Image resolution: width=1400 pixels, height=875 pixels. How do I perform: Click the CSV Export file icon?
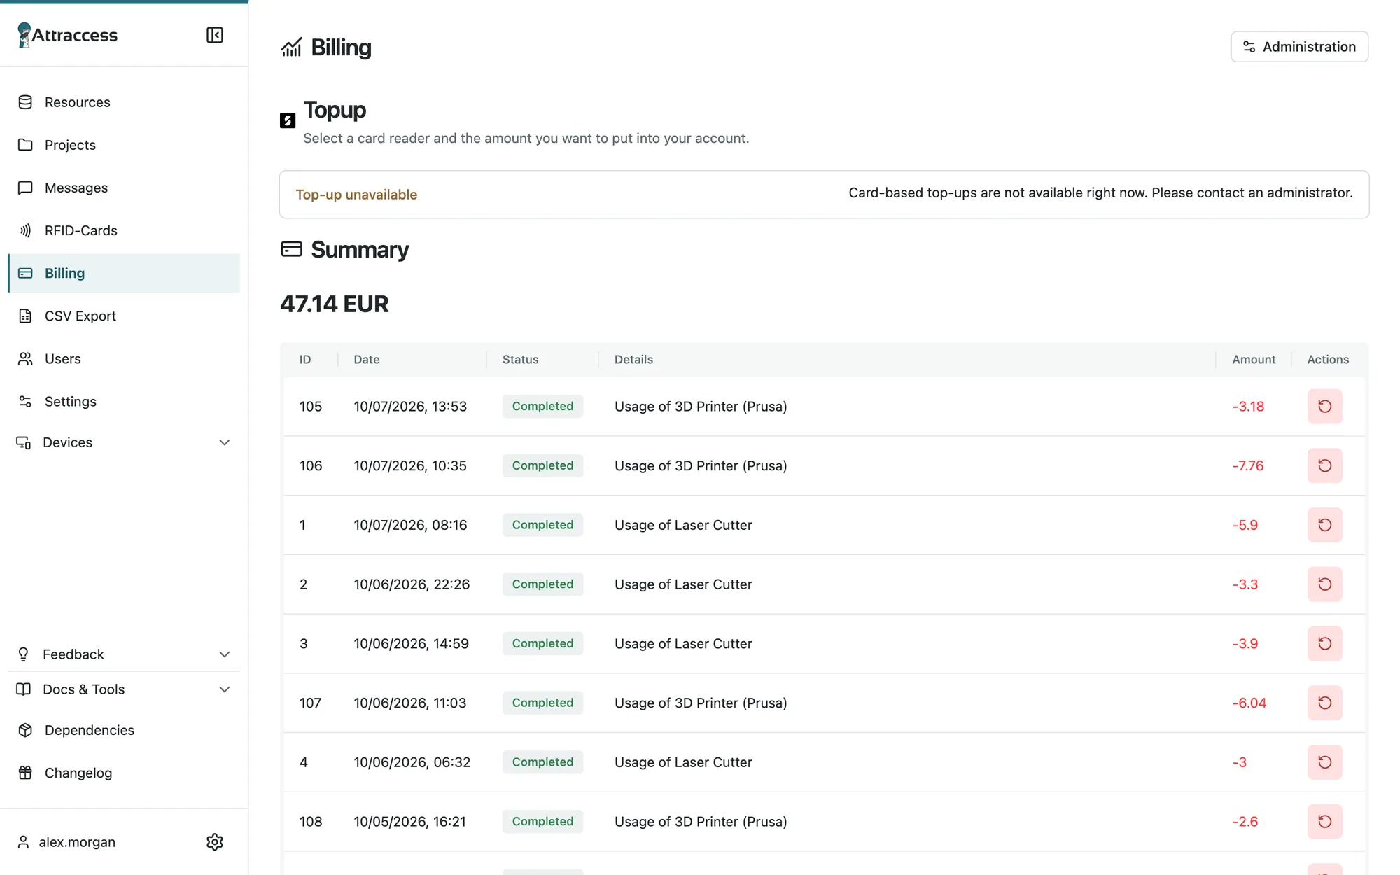click(25, 316)
